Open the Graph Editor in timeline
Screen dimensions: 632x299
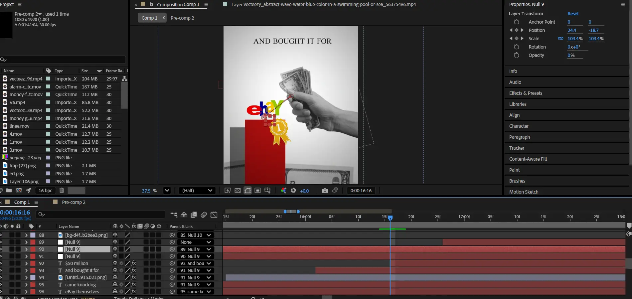tap(214, 215)
